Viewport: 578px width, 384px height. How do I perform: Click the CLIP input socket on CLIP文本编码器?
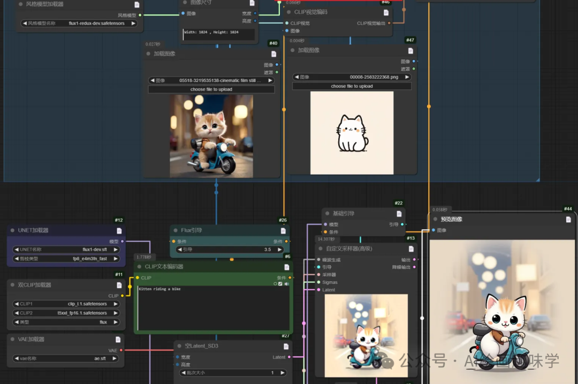coord(138,277)
